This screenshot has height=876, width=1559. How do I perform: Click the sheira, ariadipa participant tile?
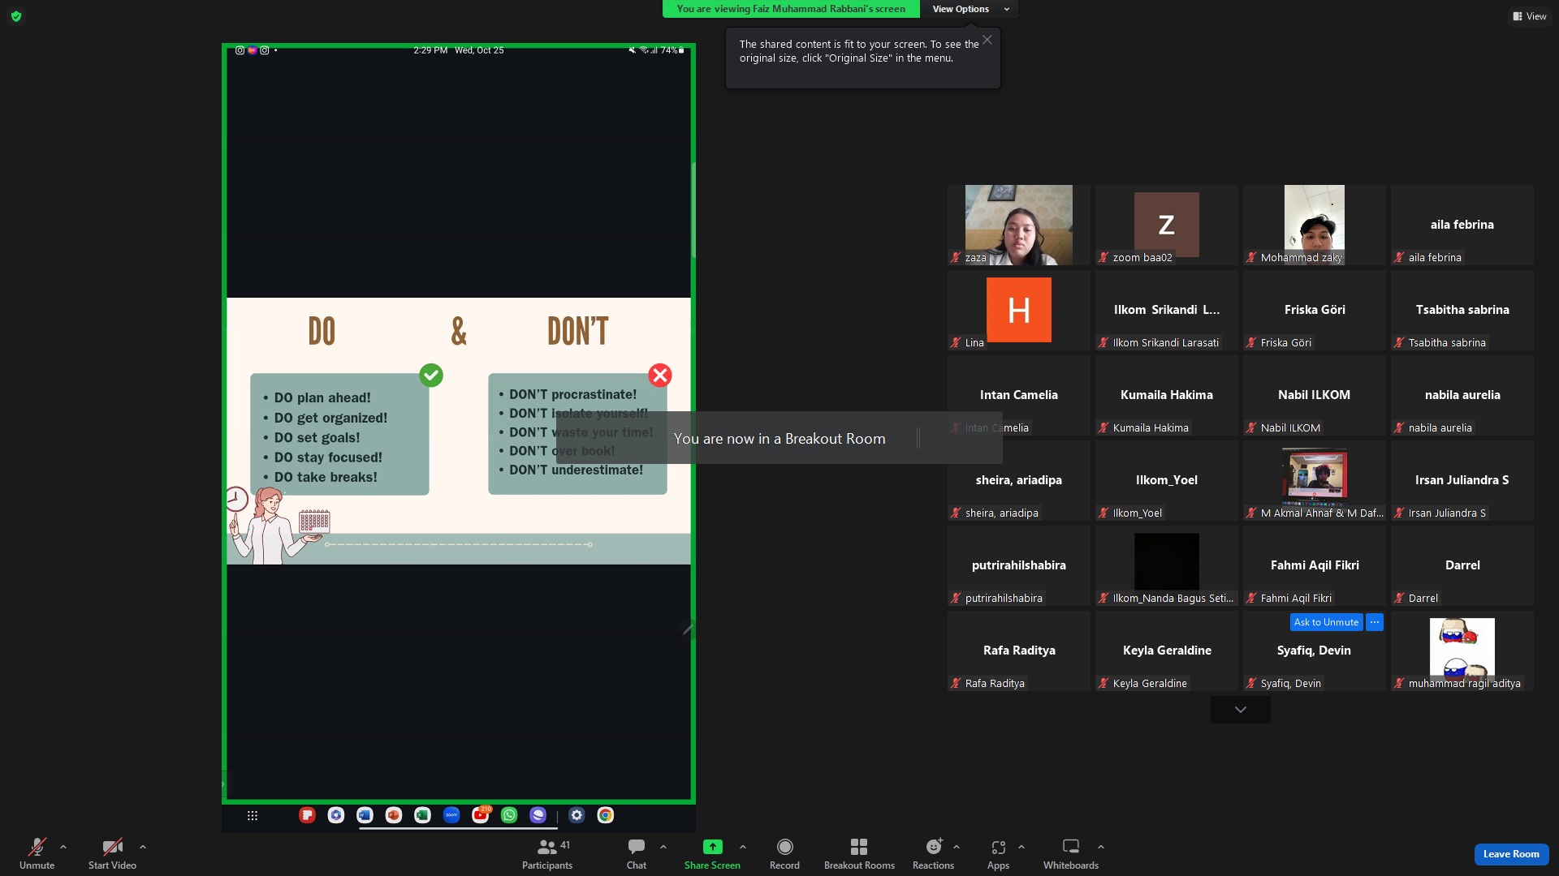click(x=1018, y=480)
